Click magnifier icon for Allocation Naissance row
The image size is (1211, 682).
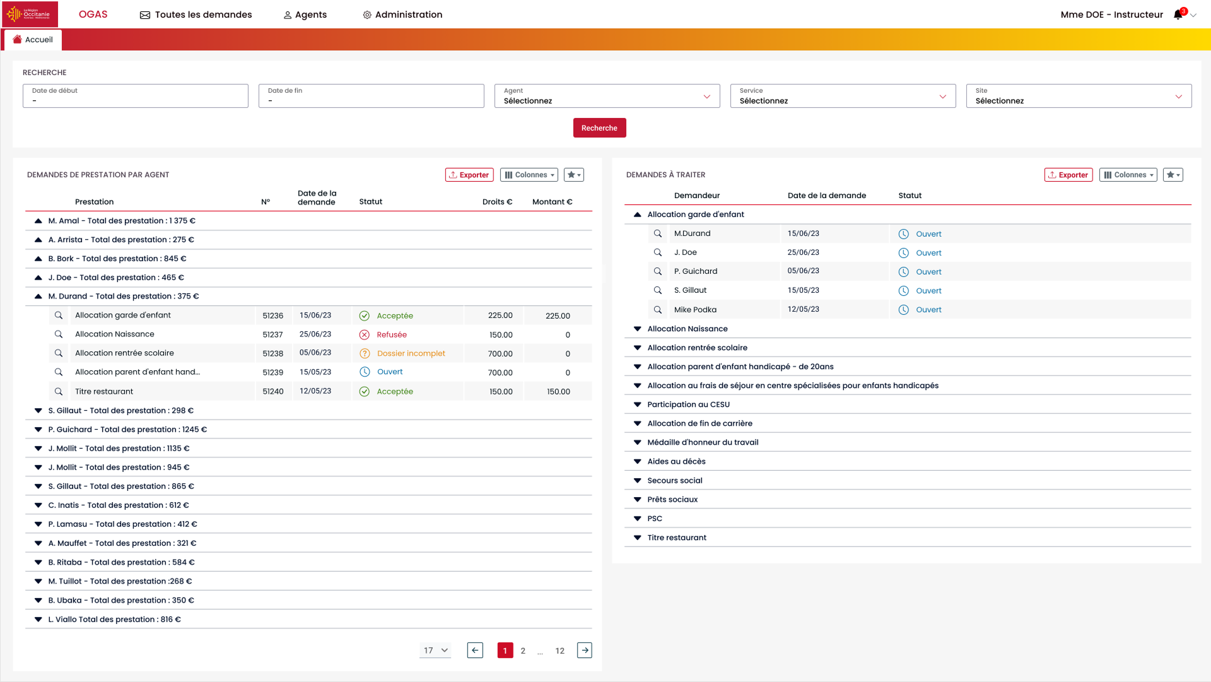click(59, 334)
